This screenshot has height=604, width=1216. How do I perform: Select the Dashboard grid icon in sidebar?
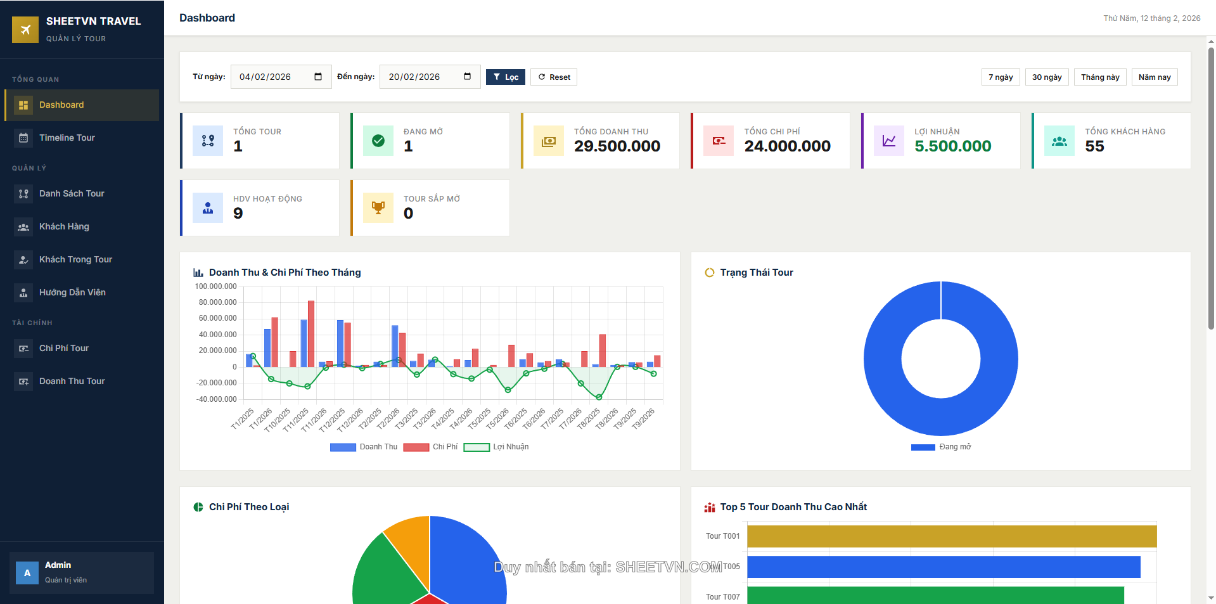23,105
